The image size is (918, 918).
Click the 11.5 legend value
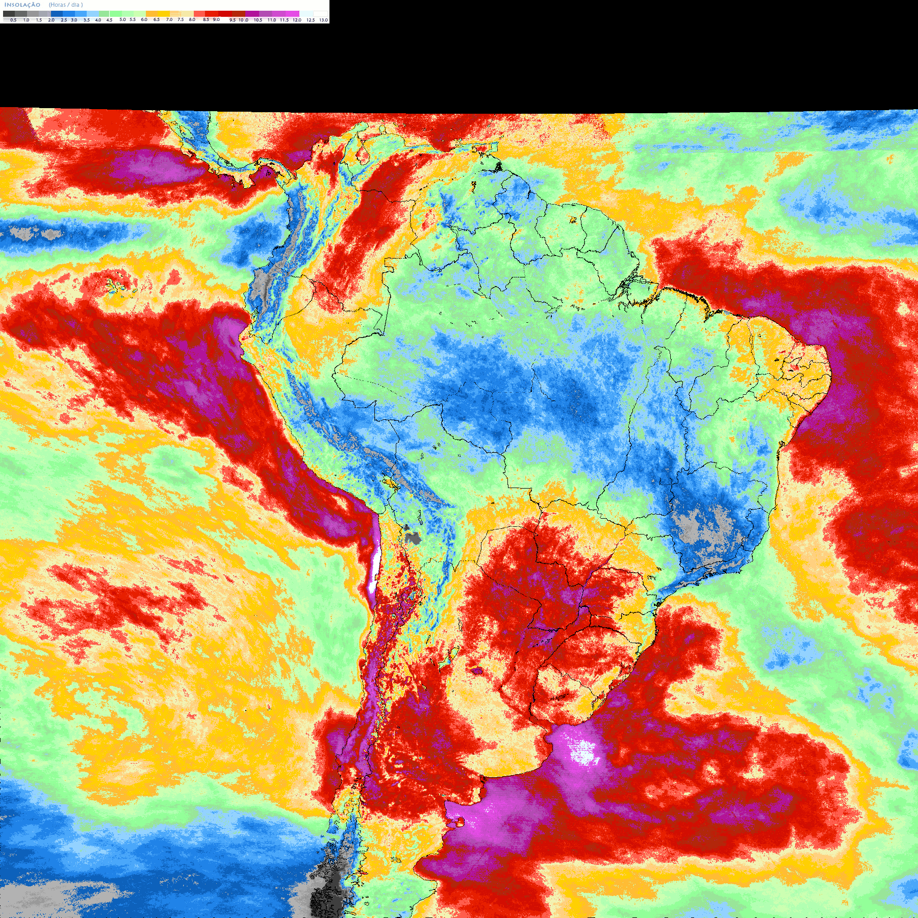(x=284, y=20)
